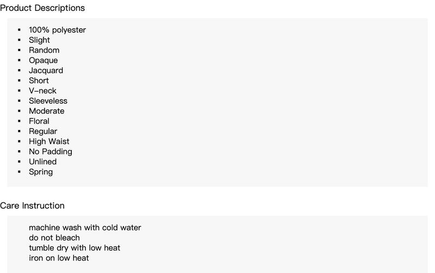Click the Sleeveless list item

(48, 101)
